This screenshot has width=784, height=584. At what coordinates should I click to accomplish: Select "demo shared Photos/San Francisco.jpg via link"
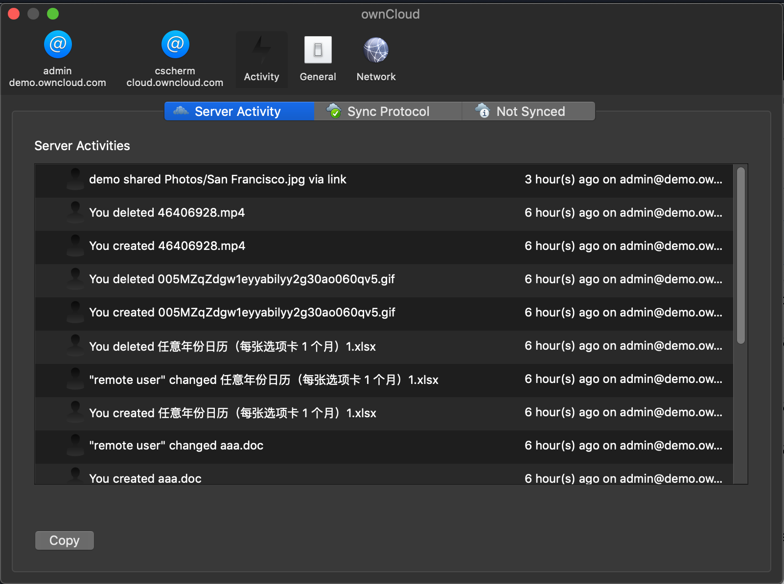(217, 180)
